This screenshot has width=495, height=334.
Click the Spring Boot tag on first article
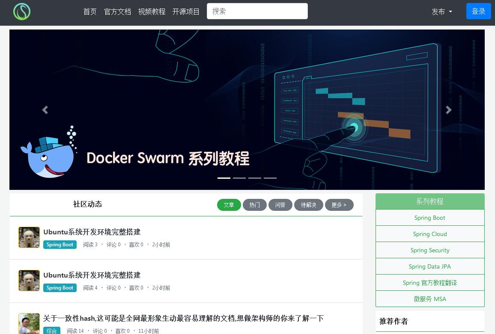(x=60, y=245)
